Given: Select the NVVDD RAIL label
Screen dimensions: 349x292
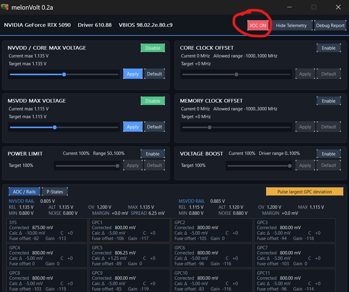Looking at the screenshot, I should coord(22,201).
